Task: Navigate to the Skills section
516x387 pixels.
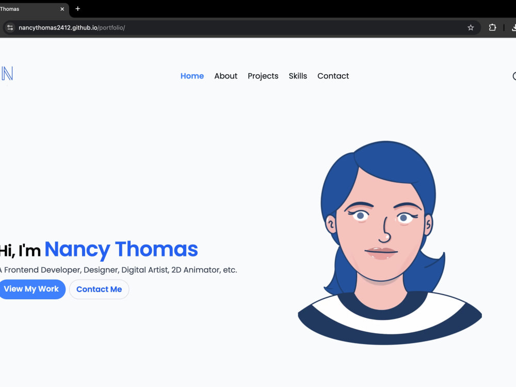Action: (298, 76)
